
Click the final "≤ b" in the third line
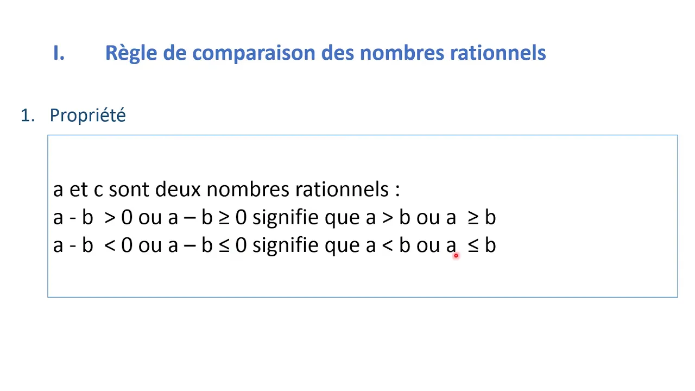pyautogui.click(x=482, y=245)
